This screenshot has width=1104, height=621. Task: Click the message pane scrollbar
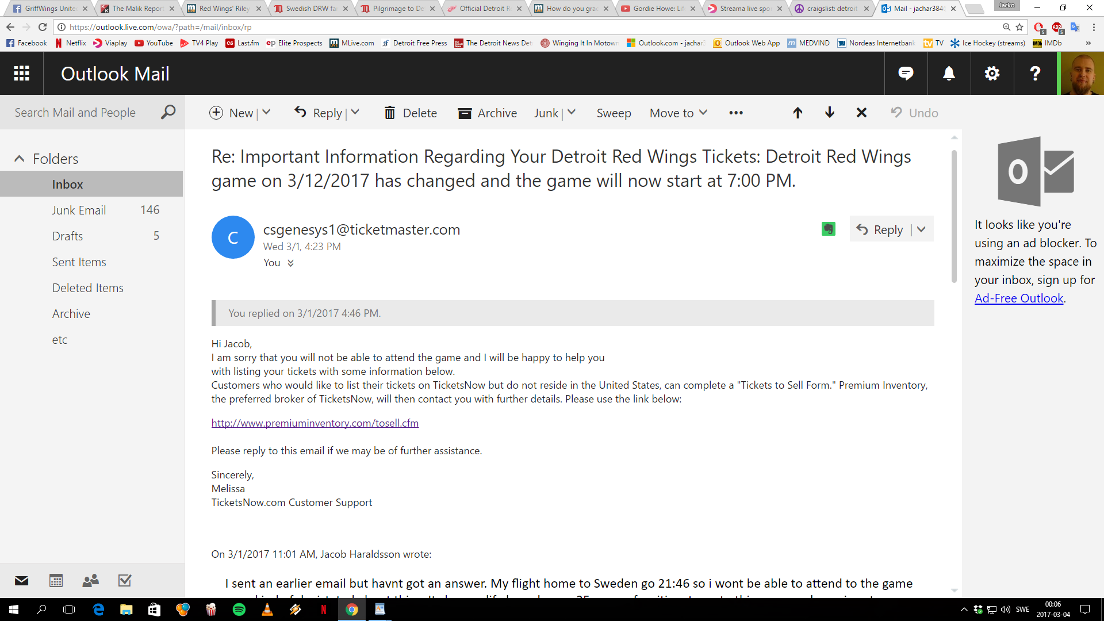pos(954,216)
